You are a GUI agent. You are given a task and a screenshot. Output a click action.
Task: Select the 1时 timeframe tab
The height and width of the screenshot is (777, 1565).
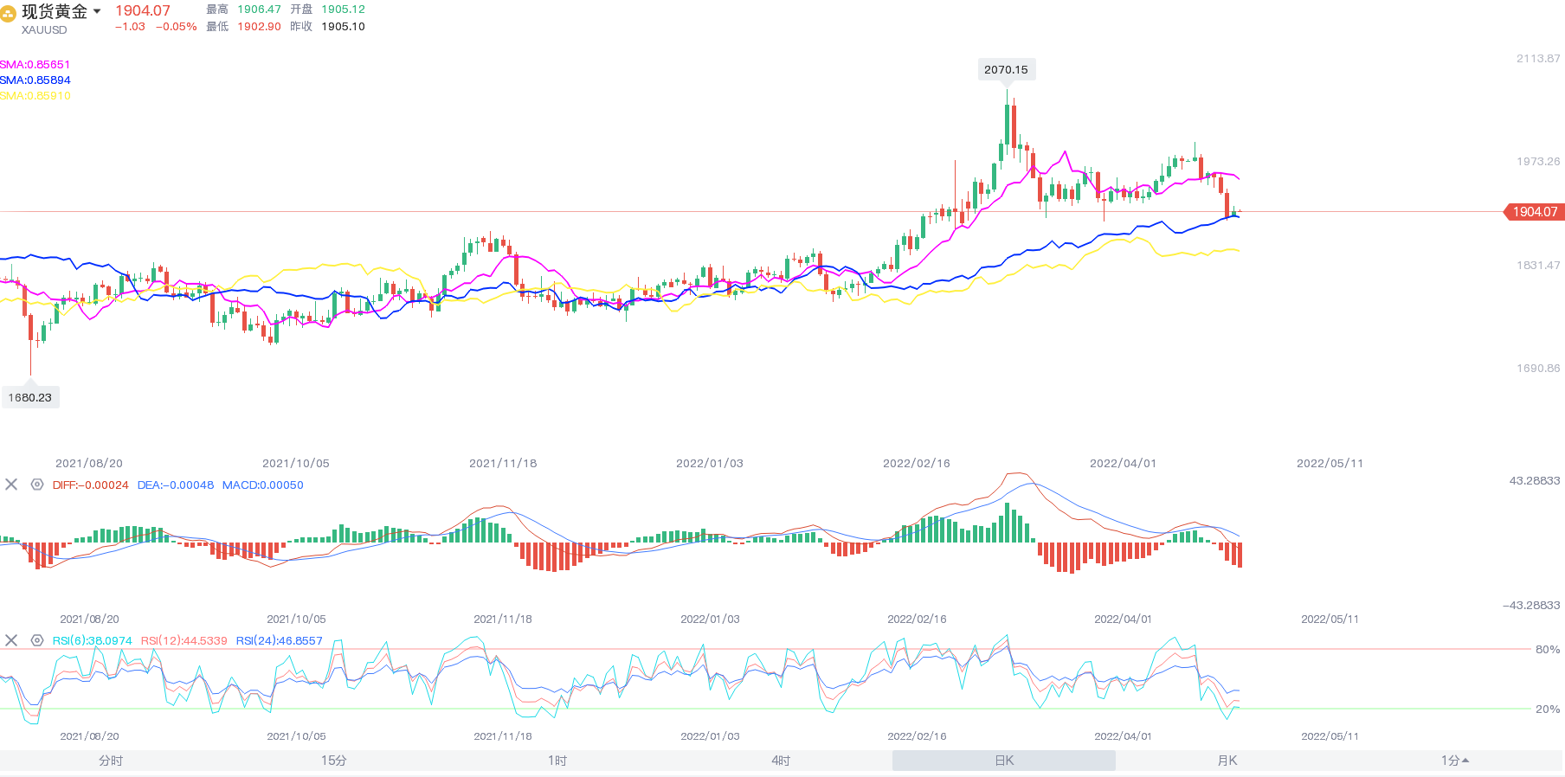[557, 761]
